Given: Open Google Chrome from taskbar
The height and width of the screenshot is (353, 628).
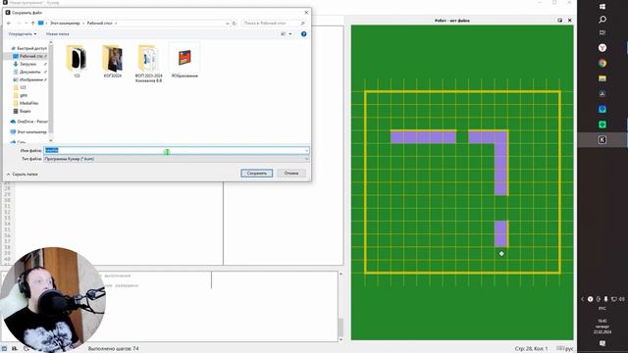Looking at the screenshot, I should pyautogui.click(x=602, y=63).
